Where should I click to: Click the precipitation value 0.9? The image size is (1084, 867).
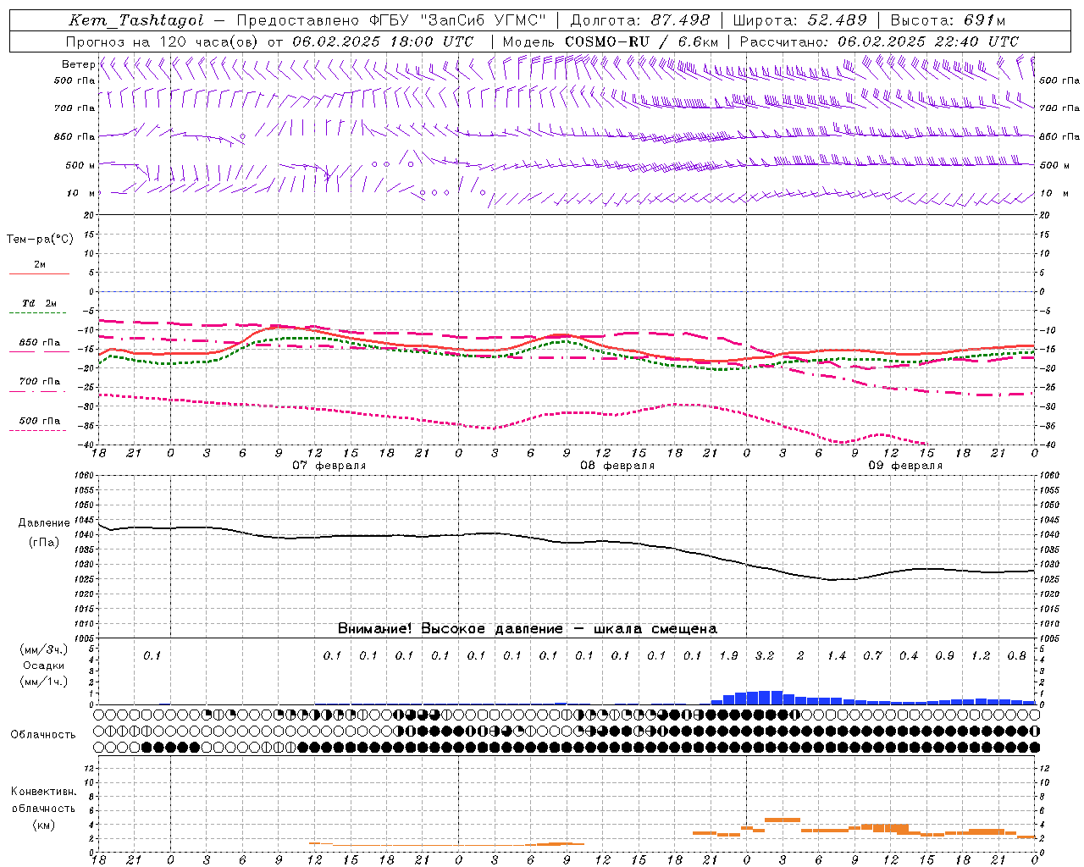(x=944, y=655)
